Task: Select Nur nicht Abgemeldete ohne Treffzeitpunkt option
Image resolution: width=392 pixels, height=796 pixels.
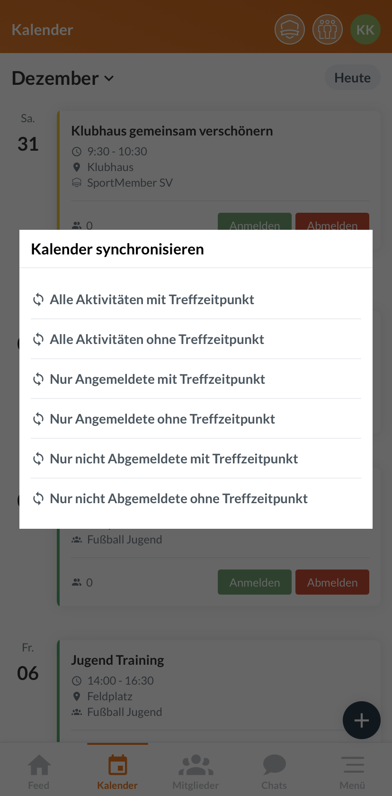Action: point(179,498)
